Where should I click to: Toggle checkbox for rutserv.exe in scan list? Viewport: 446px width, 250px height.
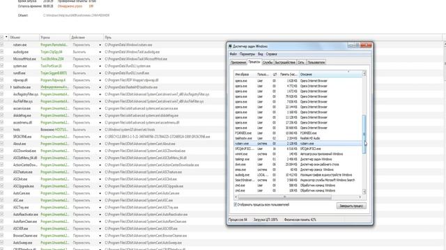(x=1, y=44)
